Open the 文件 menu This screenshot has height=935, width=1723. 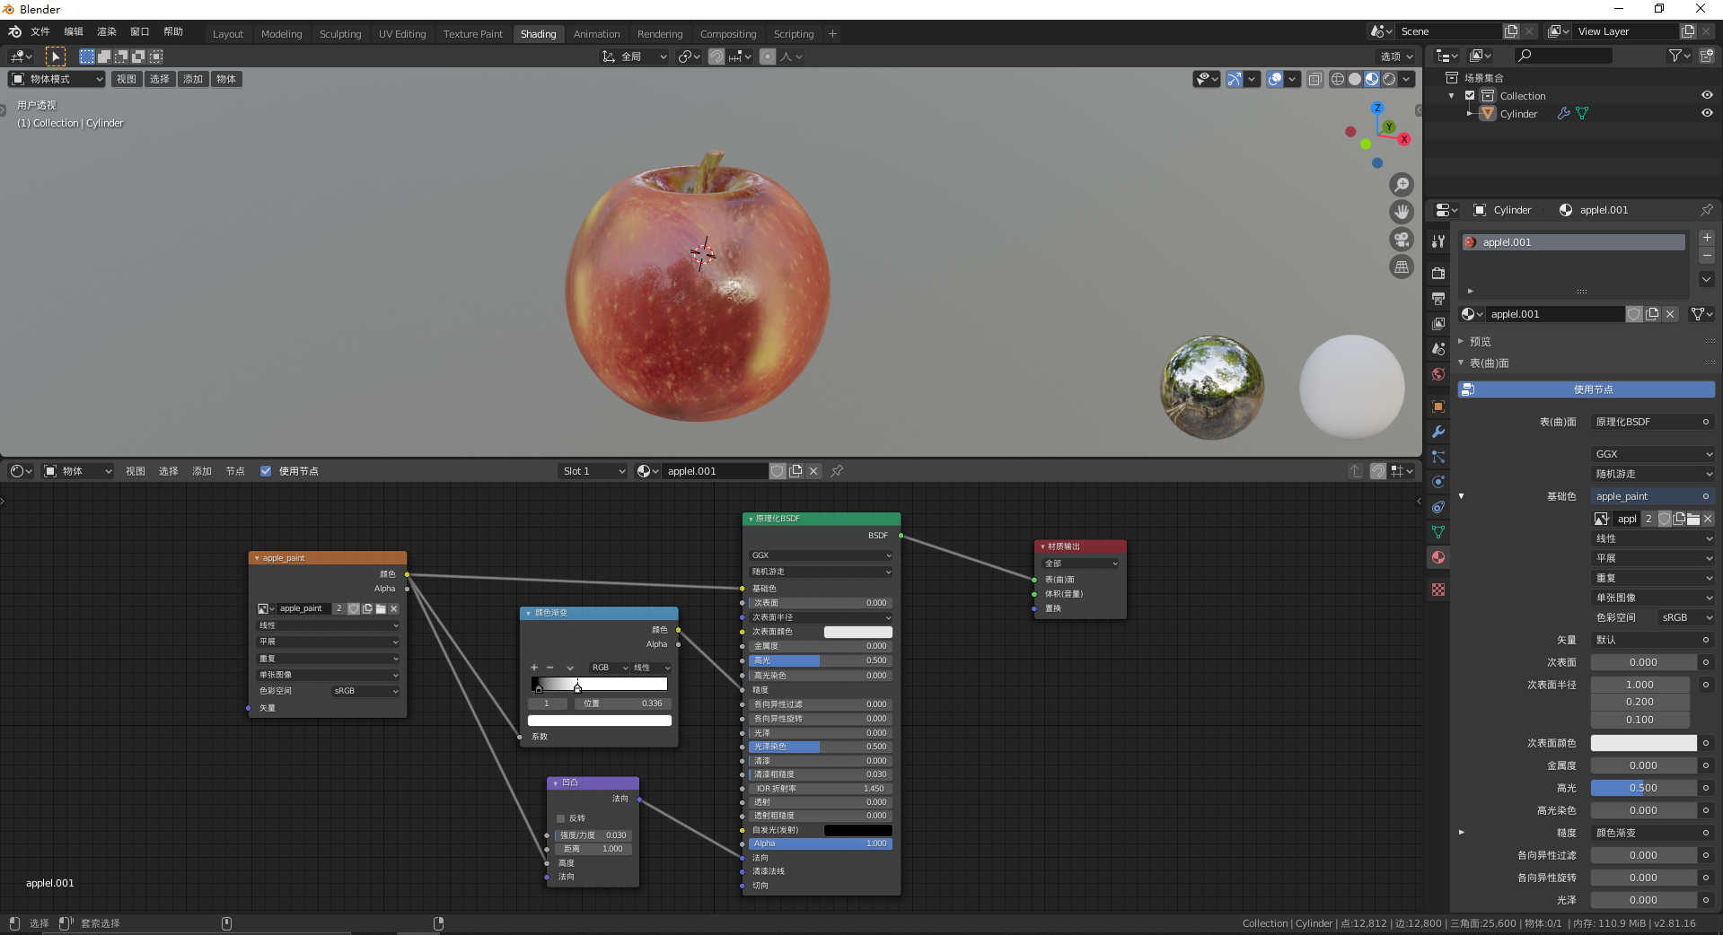(x=40, y=31)
